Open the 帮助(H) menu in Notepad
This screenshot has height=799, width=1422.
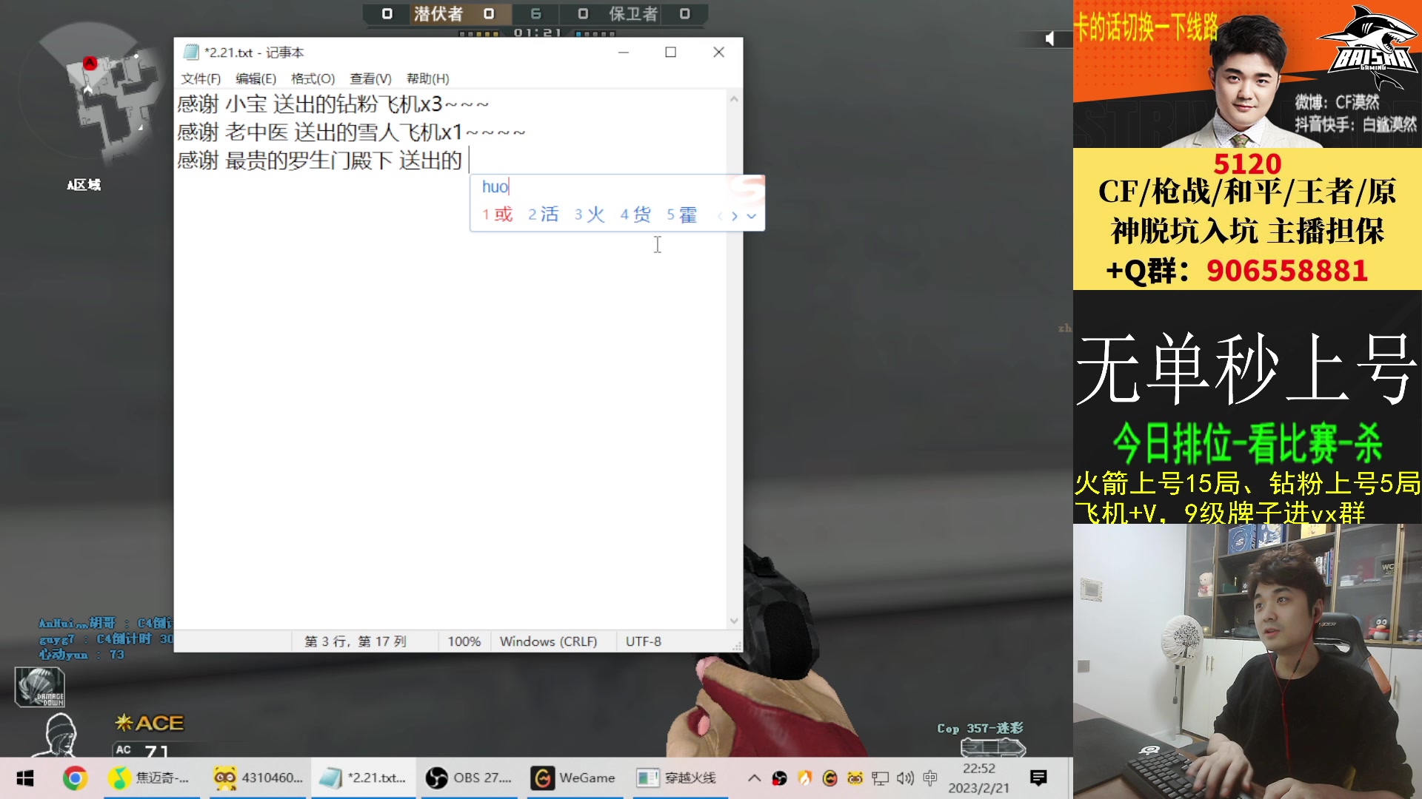point(427,78)
